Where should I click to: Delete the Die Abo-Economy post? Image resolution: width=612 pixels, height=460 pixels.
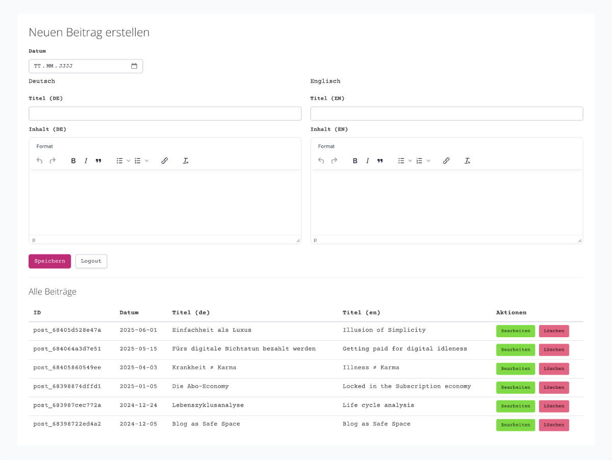554,387
